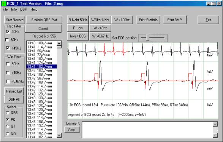The height and width of the screenshot is (142, 223).
Task: Apply the W <100hz filter button
Action: (122, 20)
